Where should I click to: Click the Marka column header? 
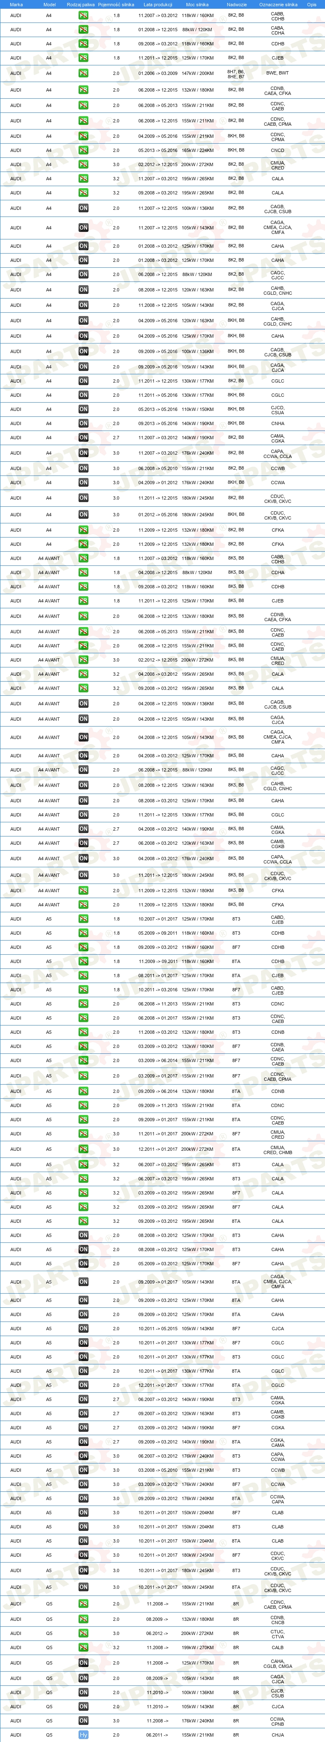pos(16,4)
